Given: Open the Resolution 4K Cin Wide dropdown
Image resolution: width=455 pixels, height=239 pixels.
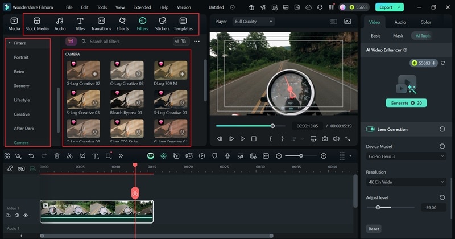Looking at the screenshot, I should (406, 182).
